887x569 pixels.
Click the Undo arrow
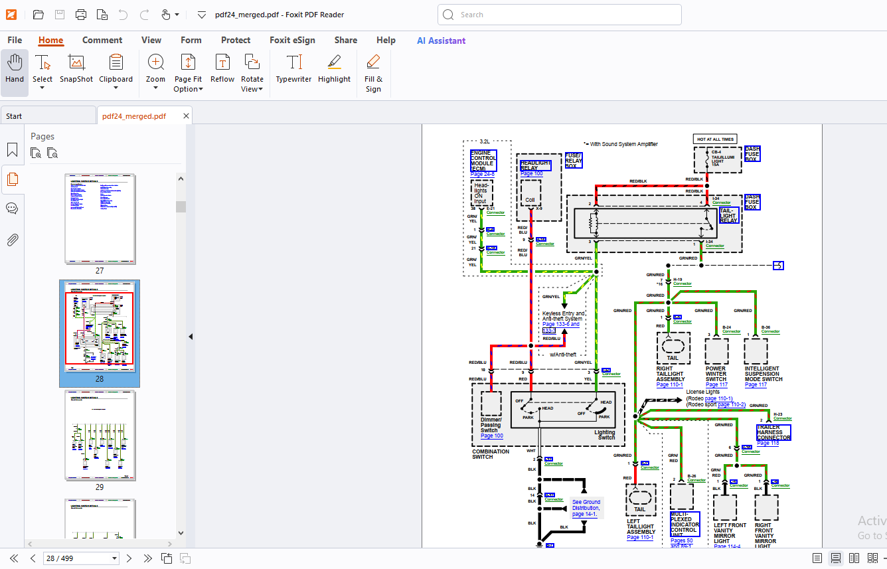[x=123, y=15]
